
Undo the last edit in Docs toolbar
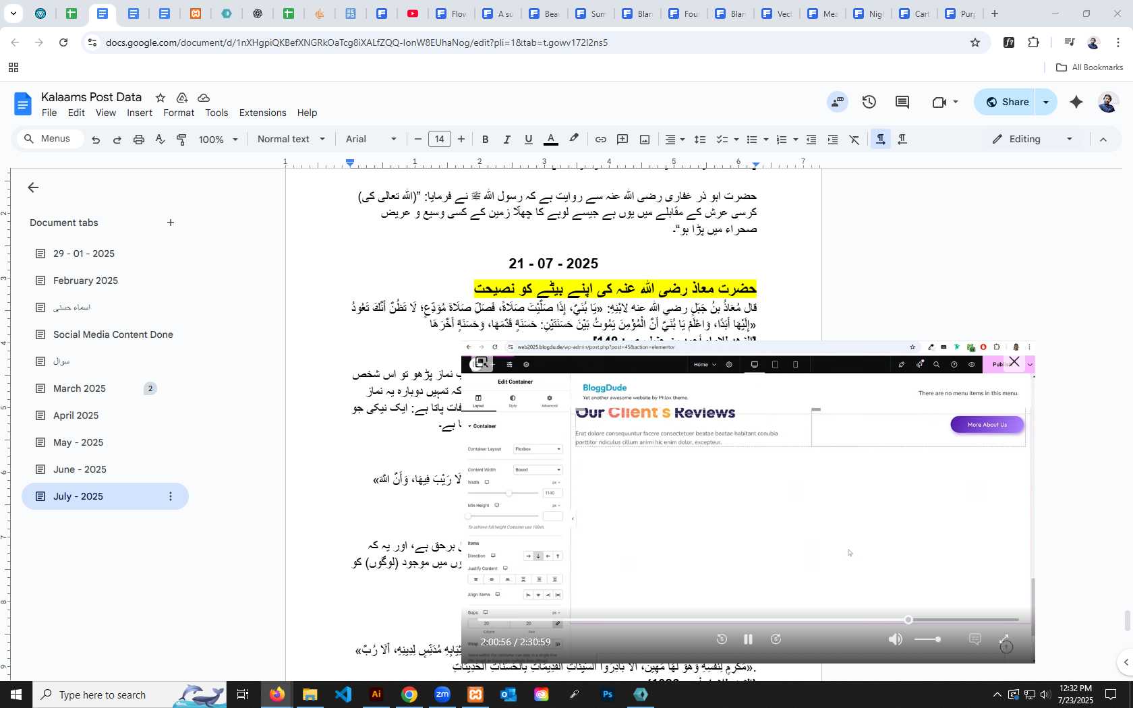pyautogui.click(x=96, y=140)
